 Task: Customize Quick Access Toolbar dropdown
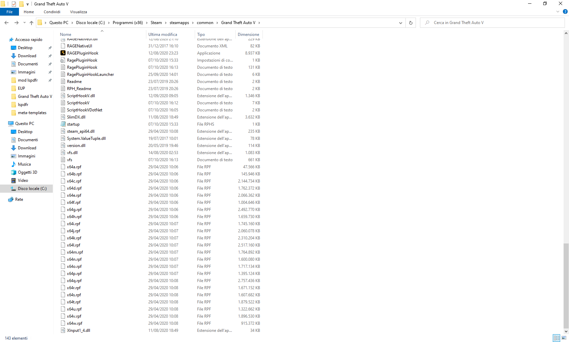[28, 4]
